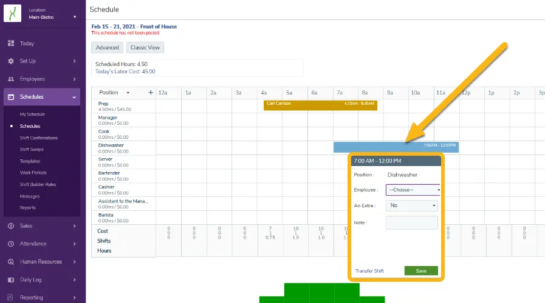The image size is (545, 303).
Task: Open Shift Builder Rules
Action: tap(38, 184)
